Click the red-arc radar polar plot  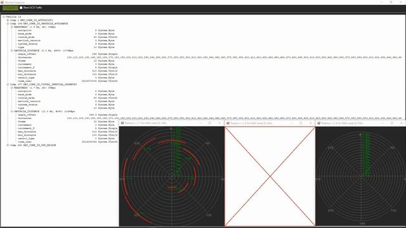pos(172,176)
